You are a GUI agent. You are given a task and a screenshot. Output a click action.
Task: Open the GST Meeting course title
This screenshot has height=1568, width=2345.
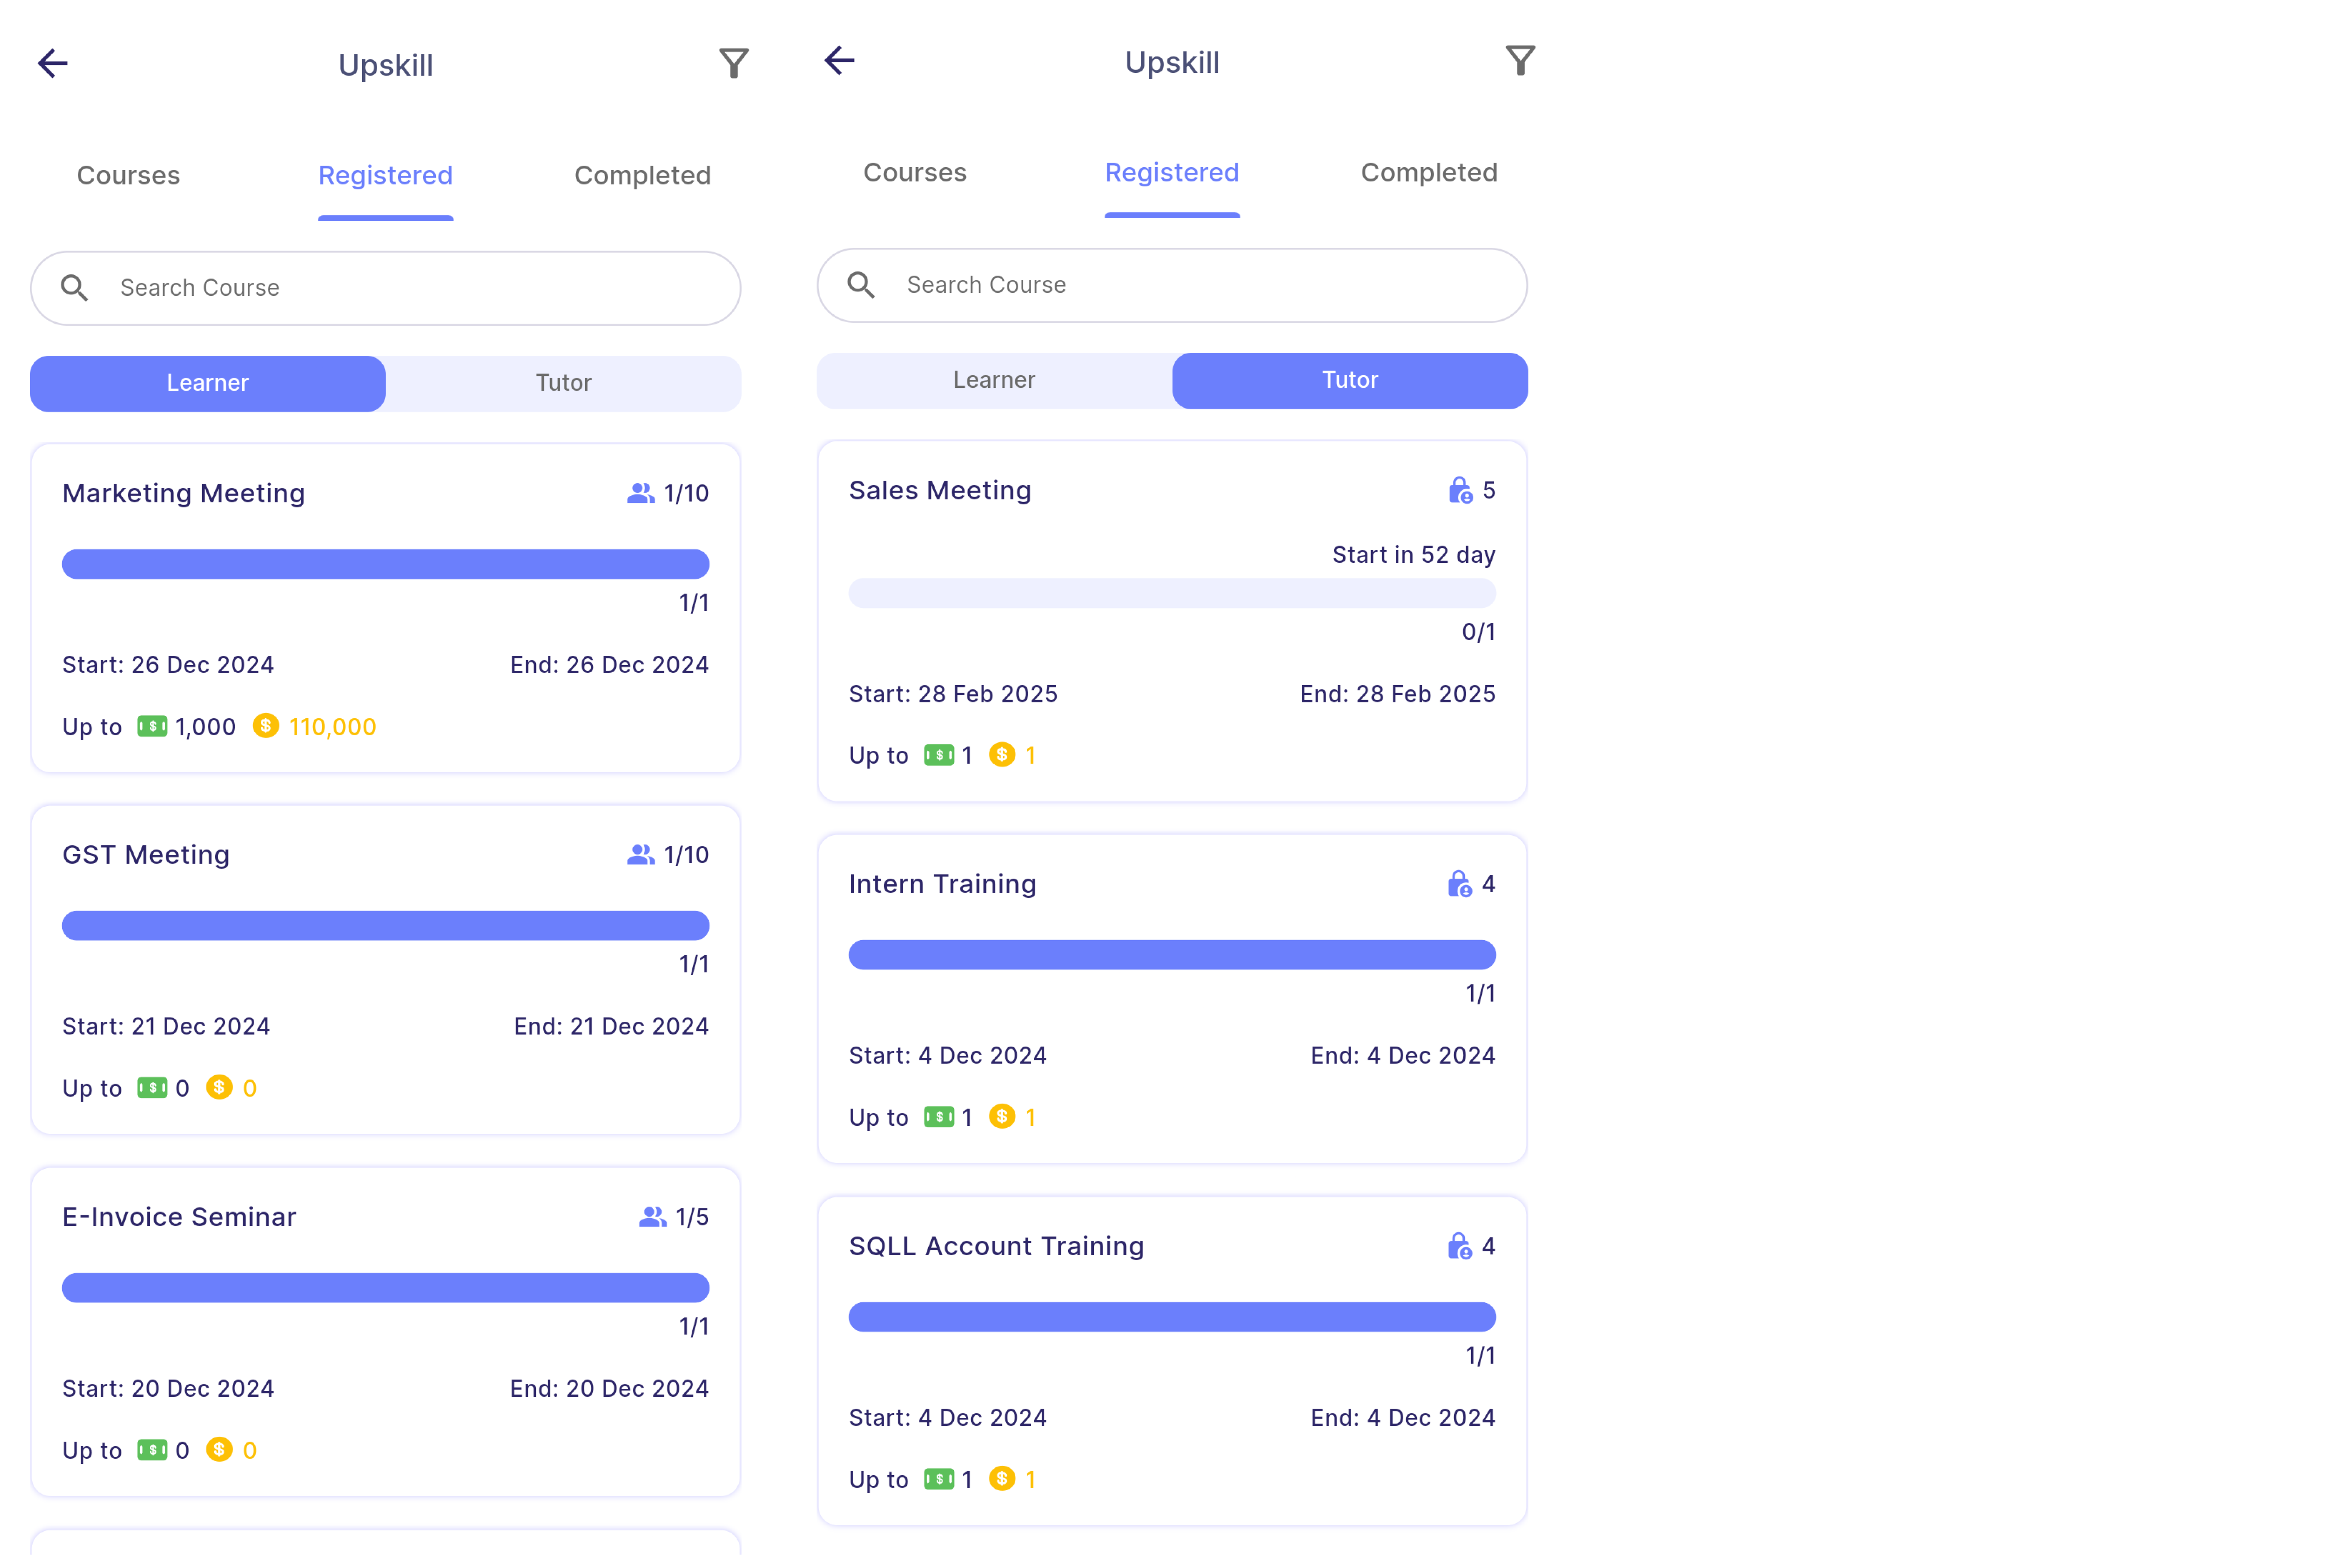(x=146, y=855)
